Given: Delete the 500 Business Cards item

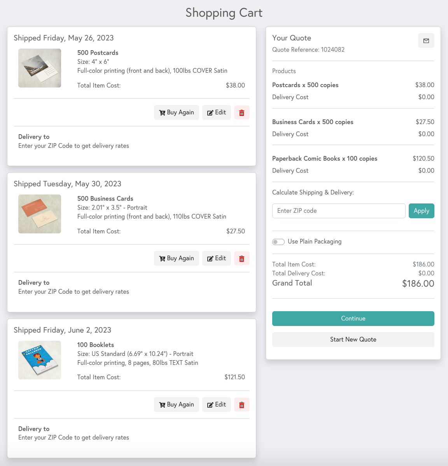Looking at the screenshot, I should point(241,259).
